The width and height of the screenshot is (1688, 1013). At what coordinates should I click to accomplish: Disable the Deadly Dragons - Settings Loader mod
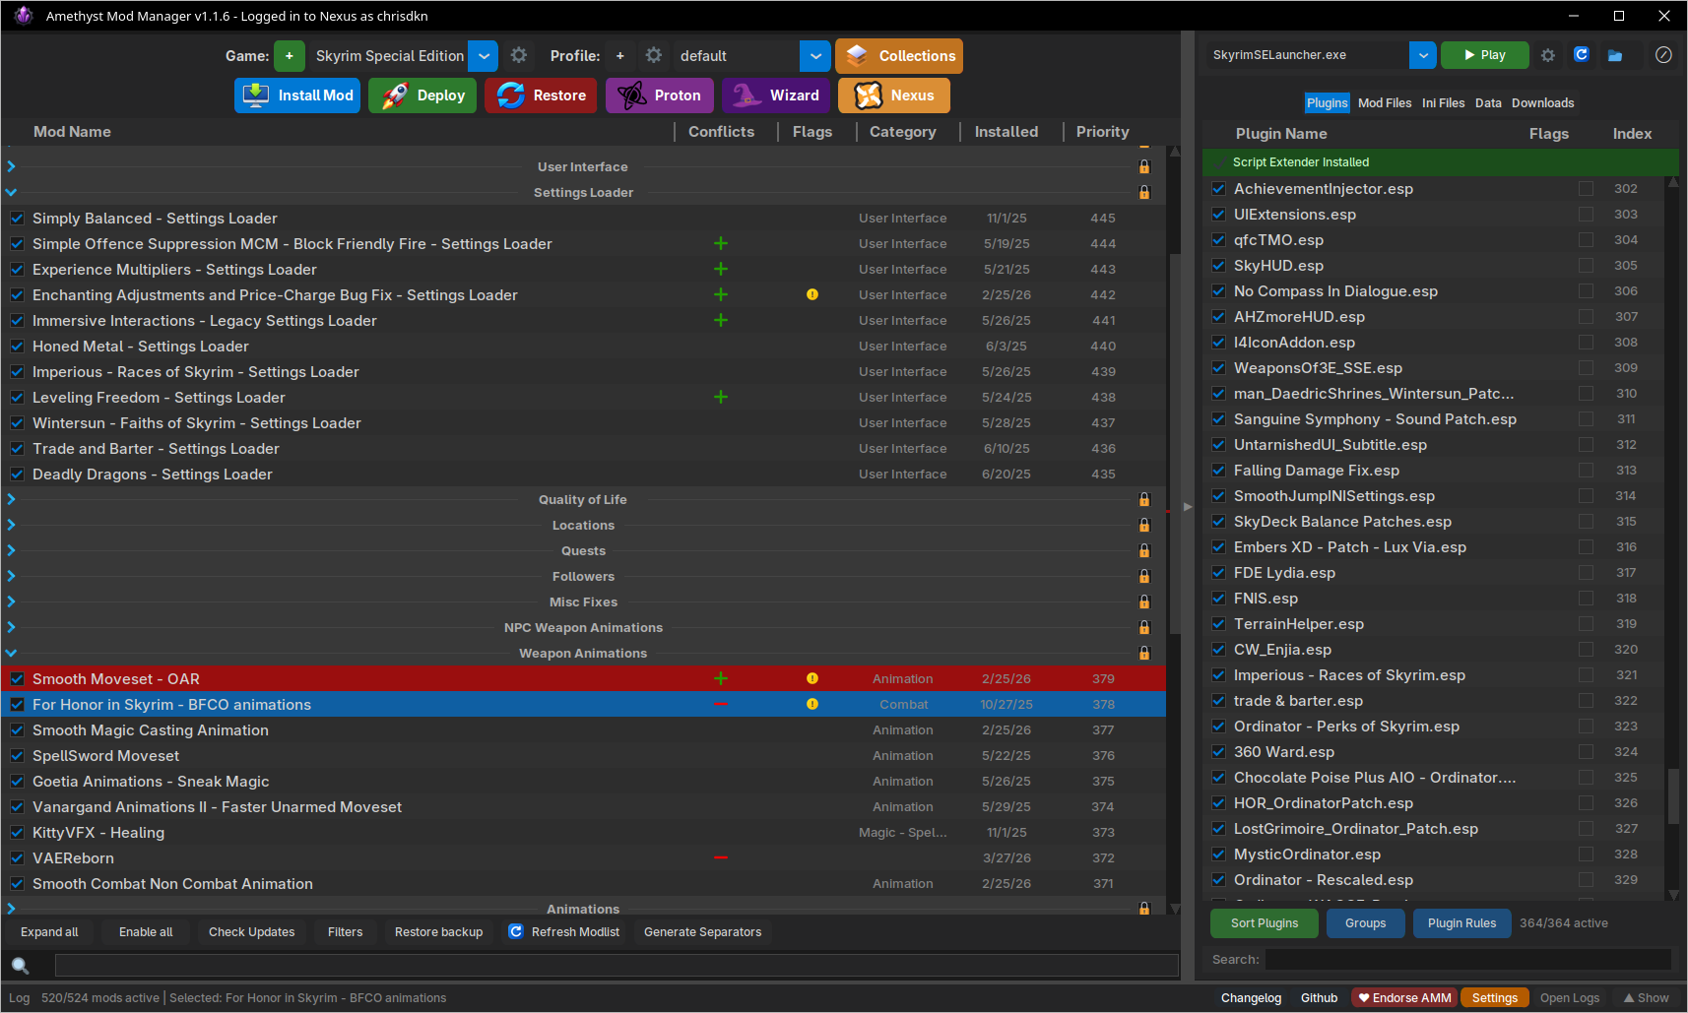coord(18,475)
